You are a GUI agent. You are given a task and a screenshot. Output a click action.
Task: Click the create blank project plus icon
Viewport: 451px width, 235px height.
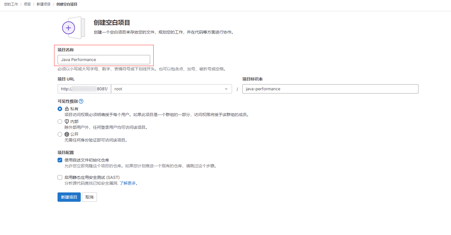69,28
